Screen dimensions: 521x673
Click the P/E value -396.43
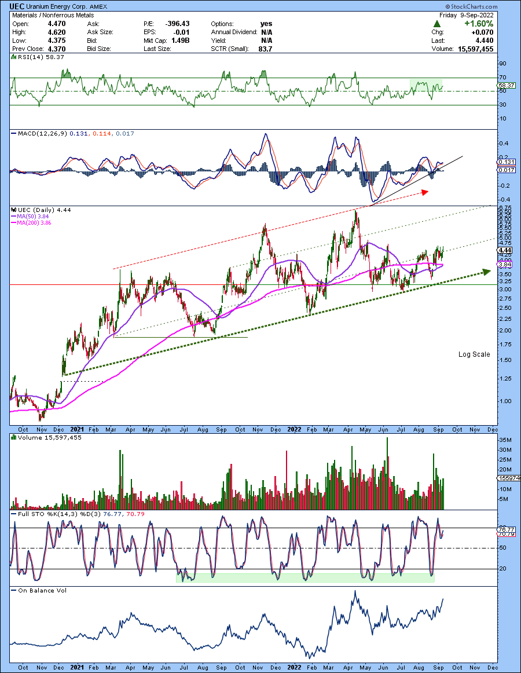[x=177, y=24]
